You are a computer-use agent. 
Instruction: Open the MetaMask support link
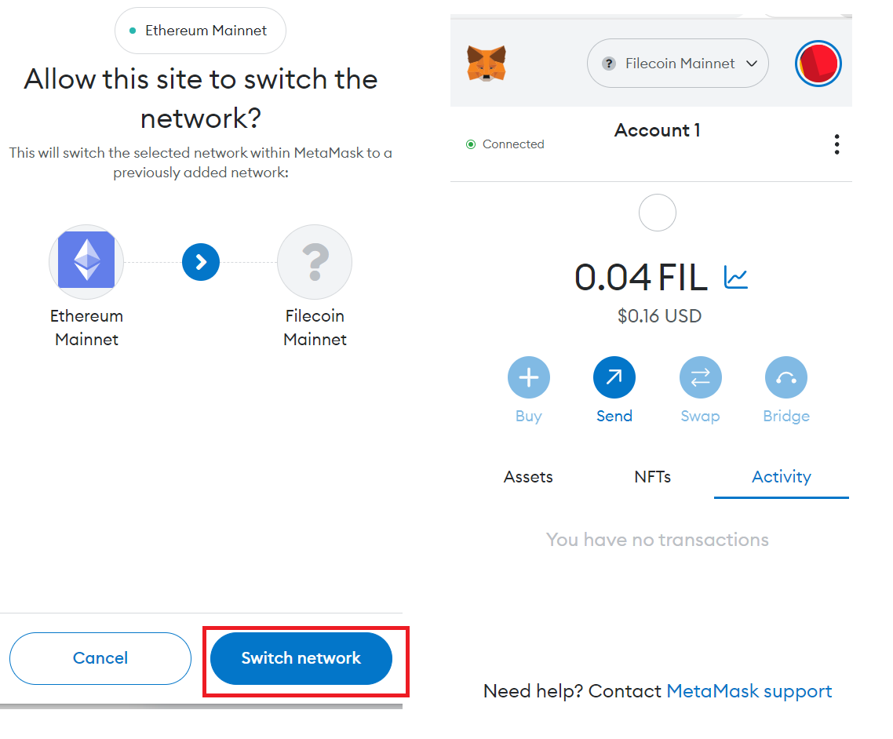(749, 691)
